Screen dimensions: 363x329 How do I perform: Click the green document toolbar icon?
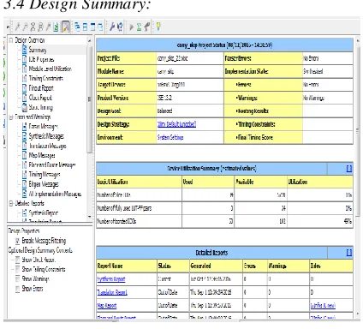pyautogui.click(x=57, y=27)
